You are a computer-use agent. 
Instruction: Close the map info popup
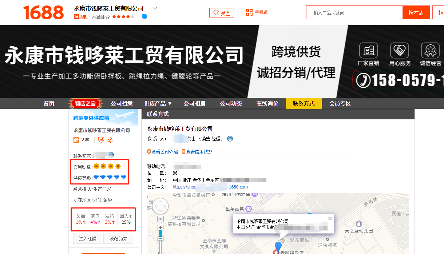point(330,219)
